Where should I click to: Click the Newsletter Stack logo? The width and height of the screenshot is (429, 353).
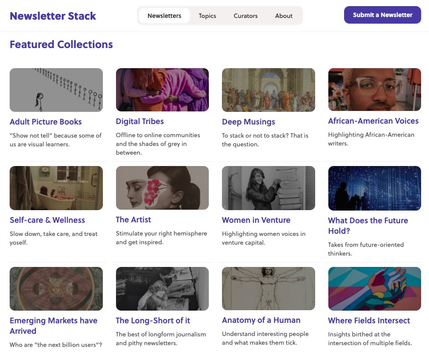[x=53, y=16]
